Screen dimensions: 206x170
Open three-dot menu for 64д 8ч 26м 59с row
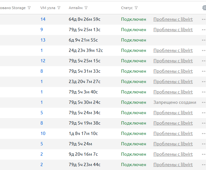coord(203,19)
